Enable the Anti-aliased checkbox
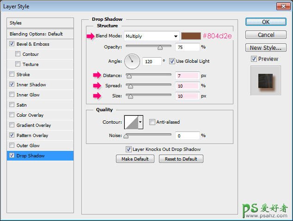The width and height of the screenshot is (293, 221). 152,122
